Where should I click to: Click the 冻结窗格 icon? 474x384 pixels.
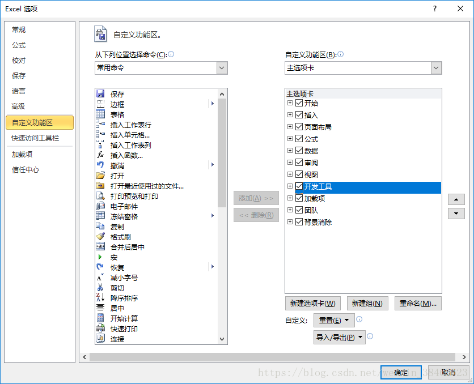tap(100, 216)
